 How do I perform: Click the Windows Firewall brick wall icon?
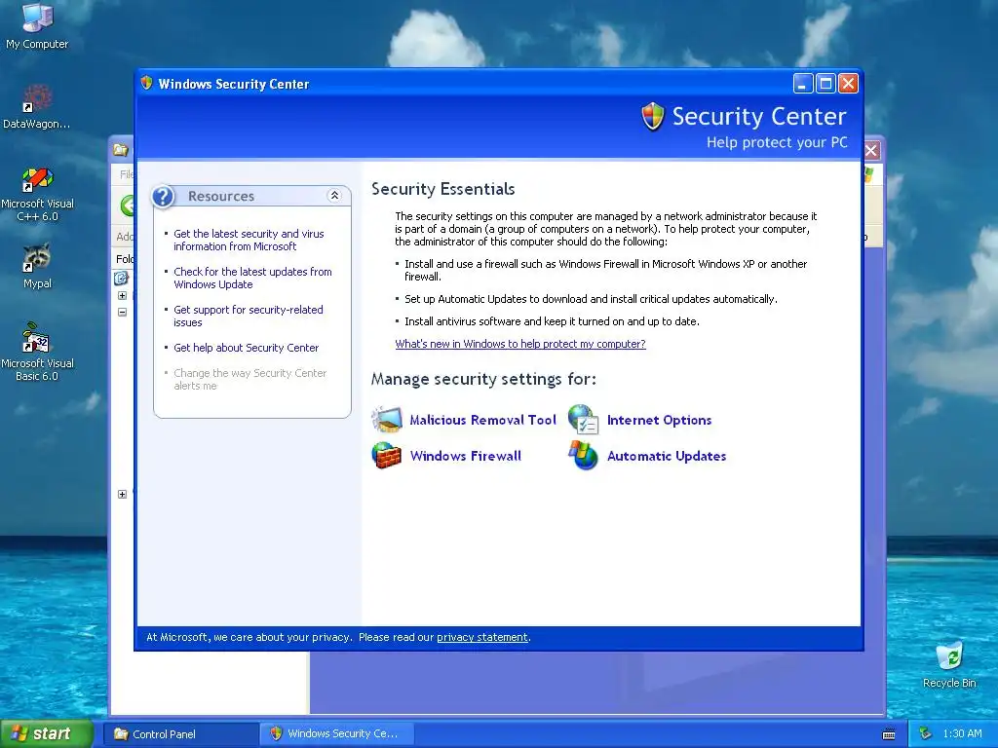pos(386,456)
